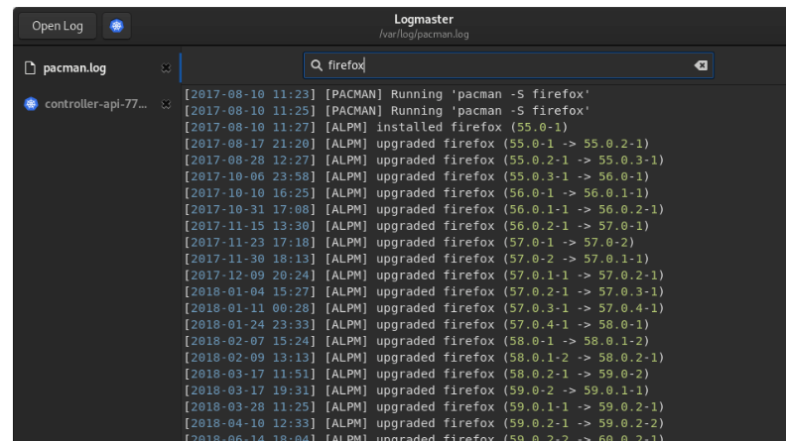
Task: Close the controller-api-77 log entry
Action: (166, 104)
